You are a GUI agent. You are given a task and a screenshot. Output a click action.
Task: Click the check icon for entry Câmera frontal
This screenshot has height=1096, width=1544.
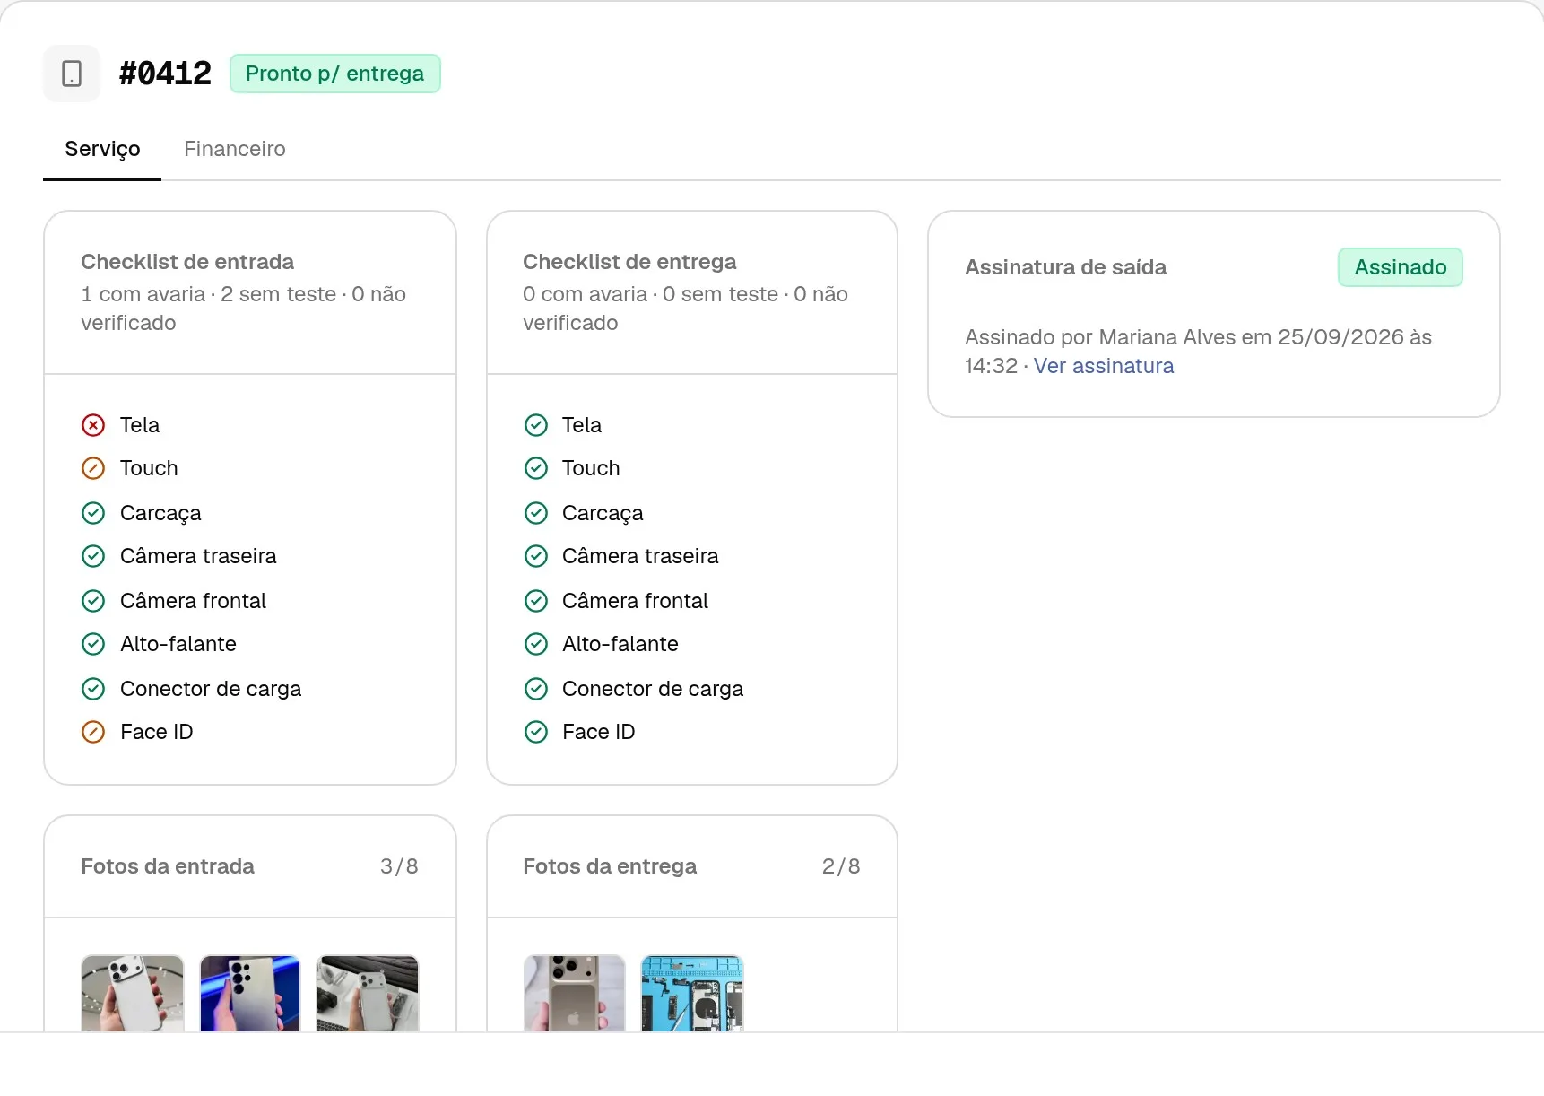pyautogui.click(x=93, y=601)
